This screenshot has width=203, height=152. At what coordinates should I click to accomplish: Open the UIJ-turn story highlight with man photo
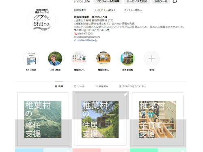click(55, 59)
